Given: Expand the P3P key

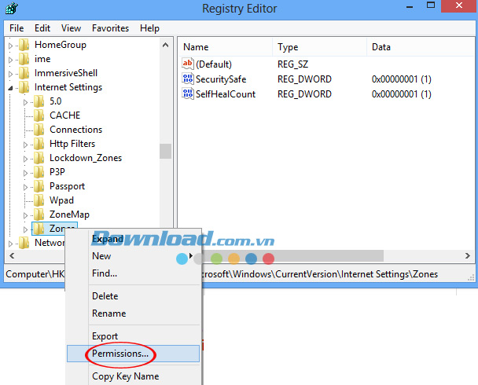Looking at the screenshot, I should pos(26,173).
